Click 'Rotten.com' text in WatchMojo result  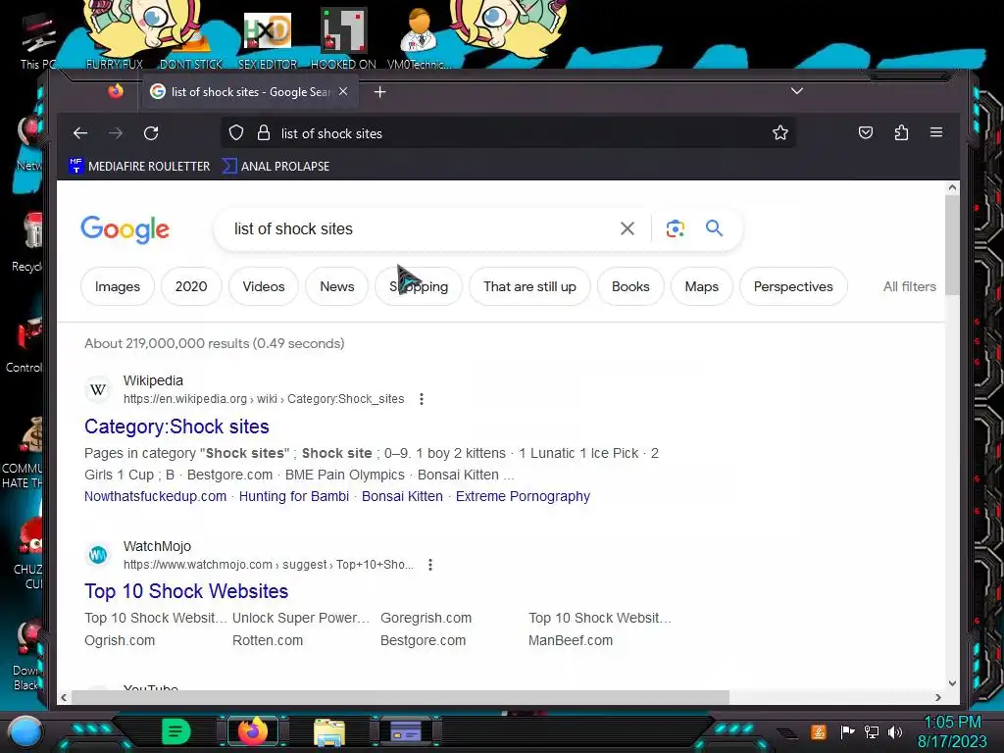point(268,640)
